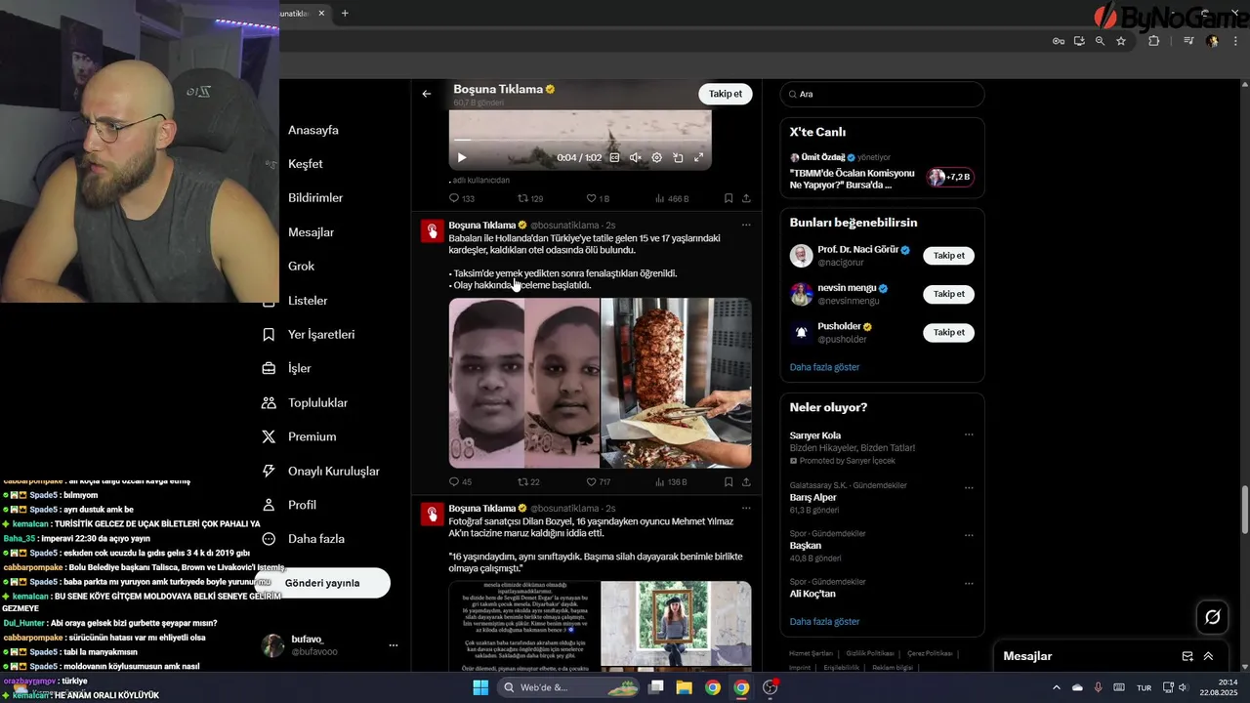1250x703 pixels.
Task: Show hidden system tray icons
Action: (x=1056, y=687)
